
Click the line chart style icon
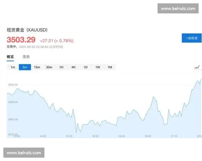click(197, 67)
